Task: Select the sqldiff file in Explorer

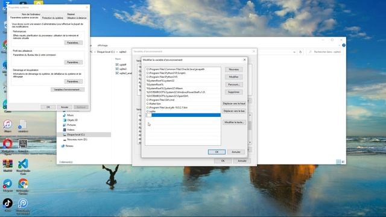Action: (121, 64)
